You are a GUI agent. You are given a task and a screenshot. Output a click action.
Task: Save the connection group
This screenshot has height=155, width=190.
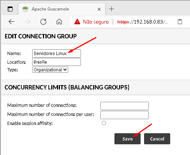128,139
